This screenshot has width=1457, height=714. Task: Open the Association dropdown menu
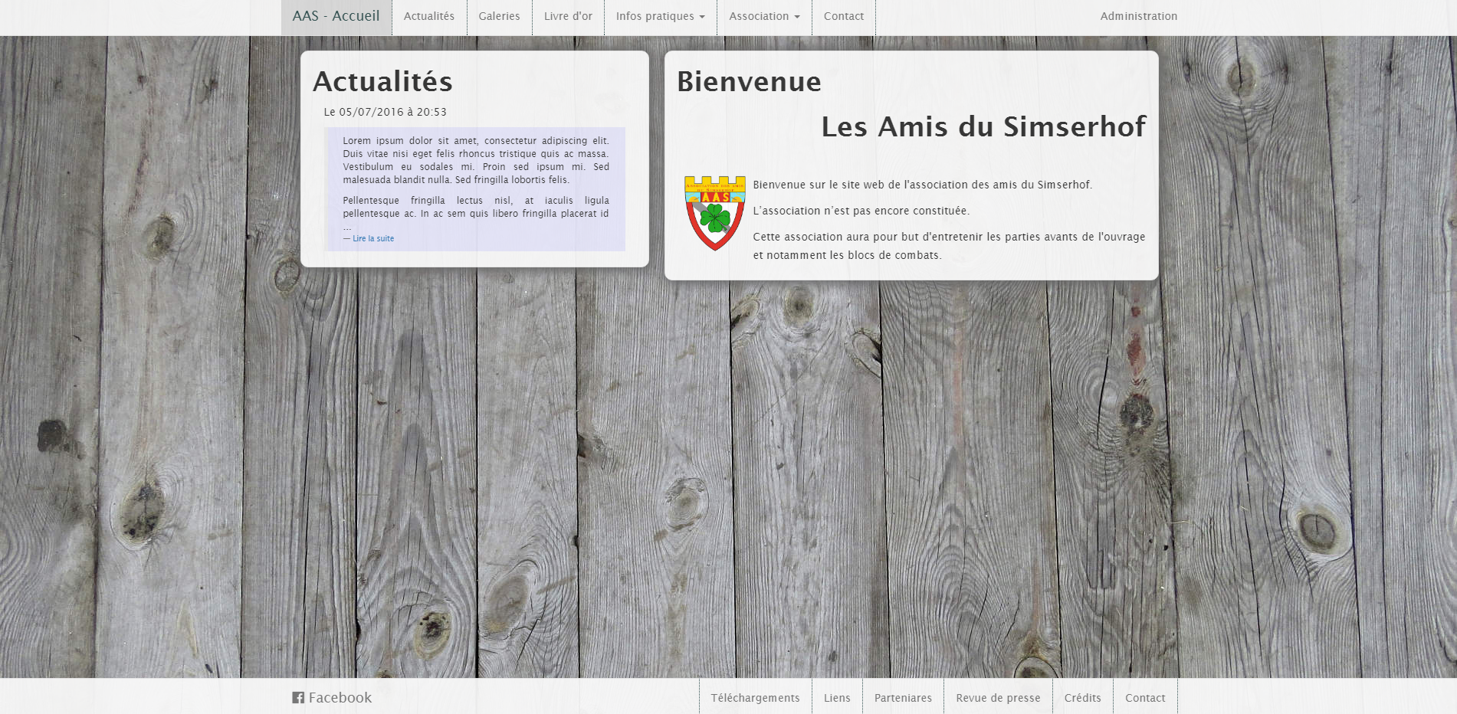[763, 16]
